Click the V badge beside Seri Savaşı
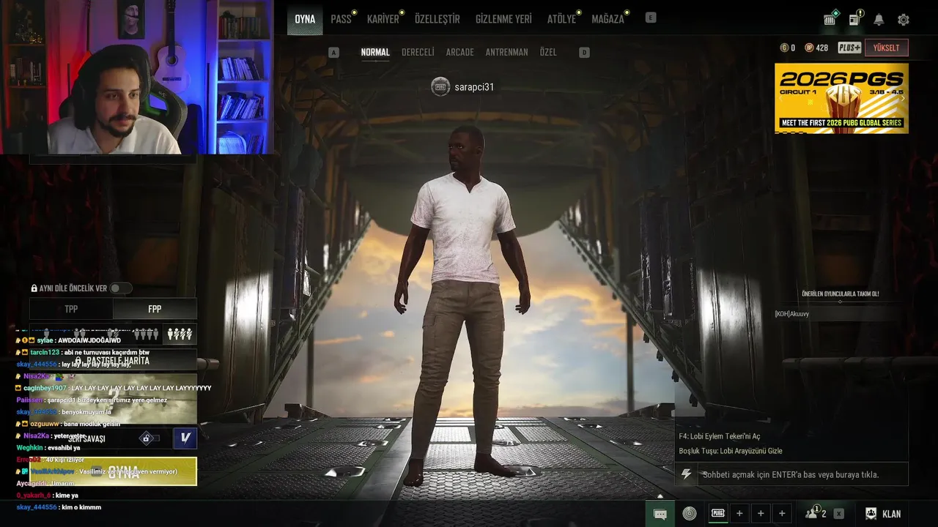Screen dimensions: 938x527 coord(185,438)
